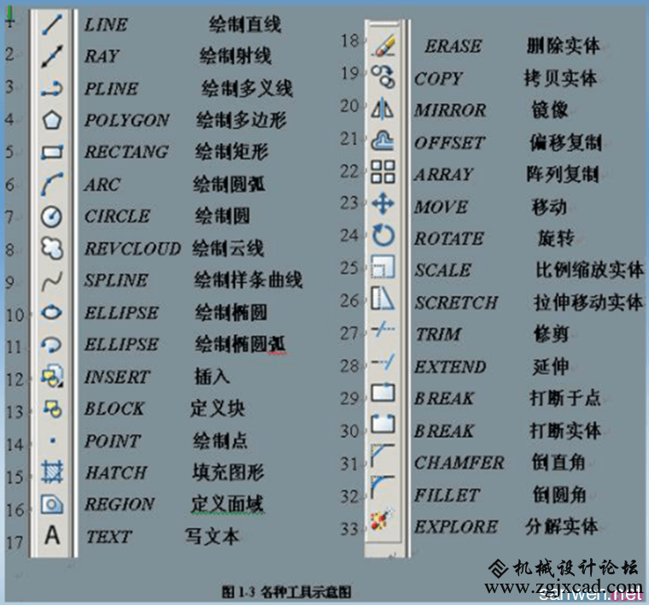Click the BLOCK definition icon
This screenshot has width=649, height=605.
click(x=53, y=408)
